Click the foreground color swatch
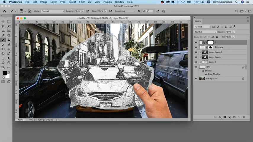 [5, 73]
